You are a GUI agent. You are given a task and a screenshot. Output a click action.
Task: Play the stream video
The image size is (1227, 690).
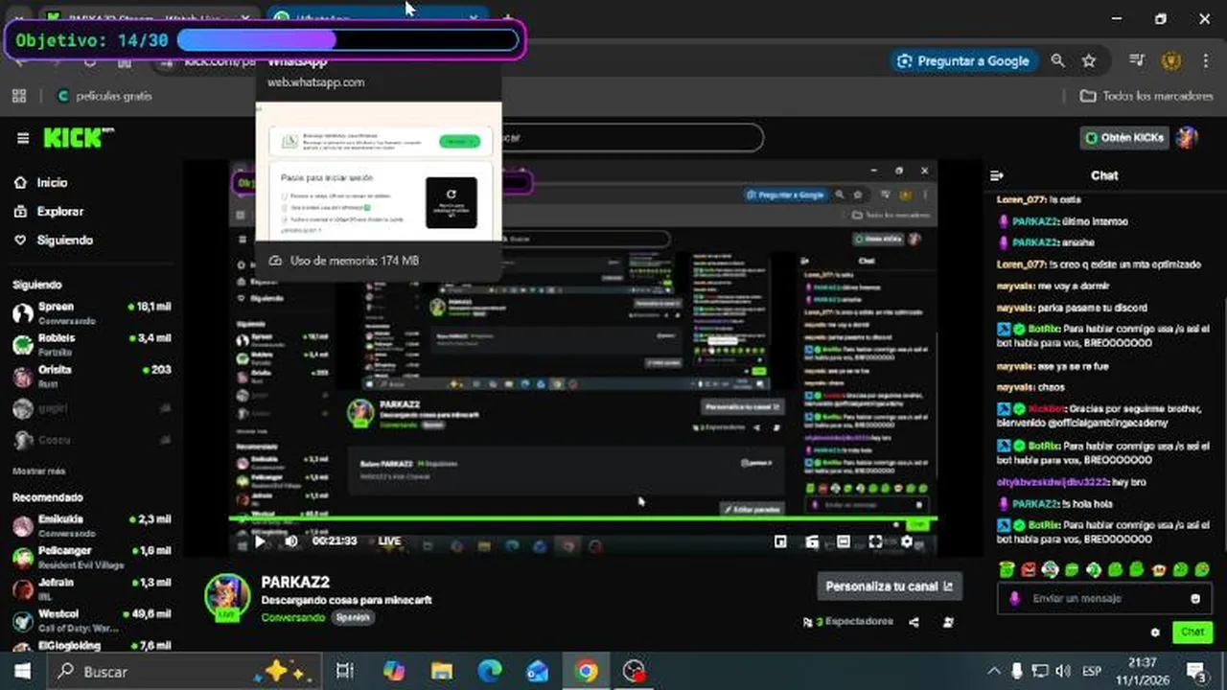click(260, 541)
